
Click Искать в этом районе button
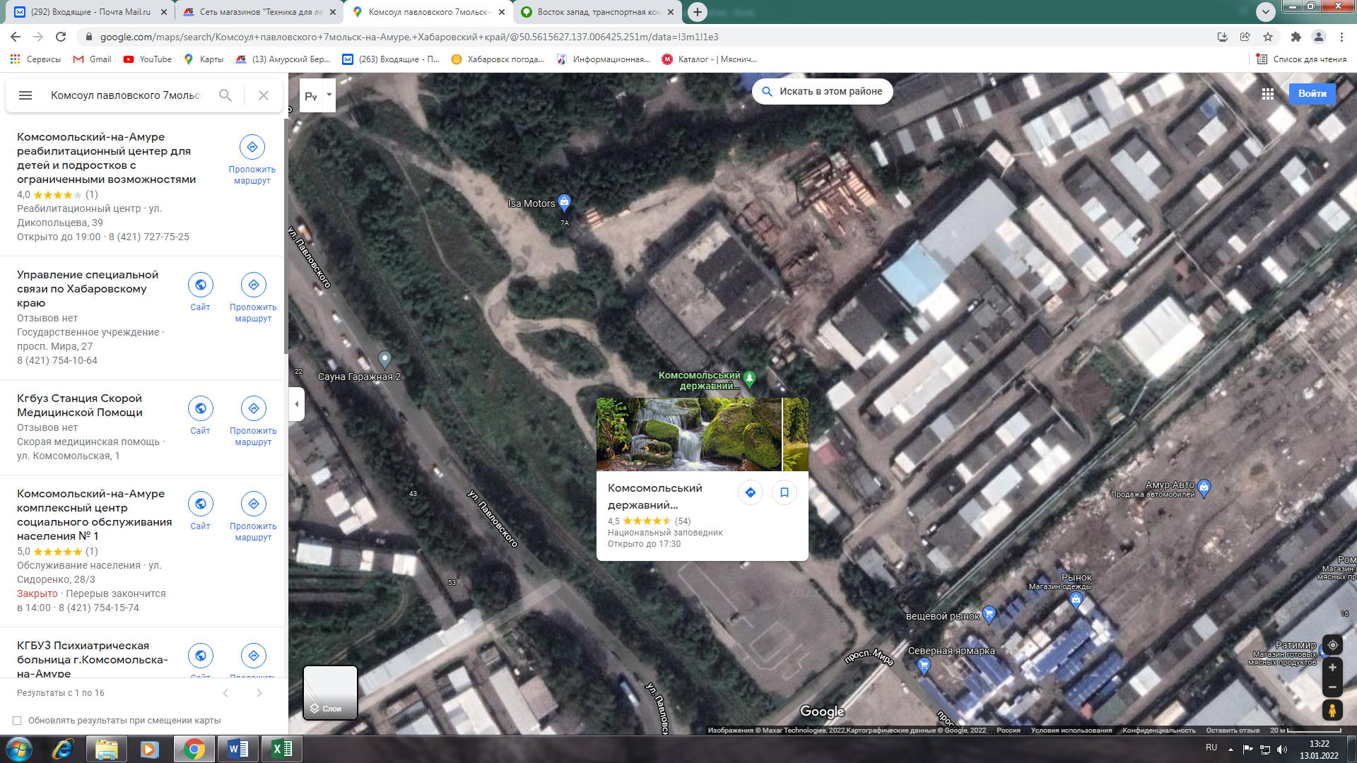822,91
